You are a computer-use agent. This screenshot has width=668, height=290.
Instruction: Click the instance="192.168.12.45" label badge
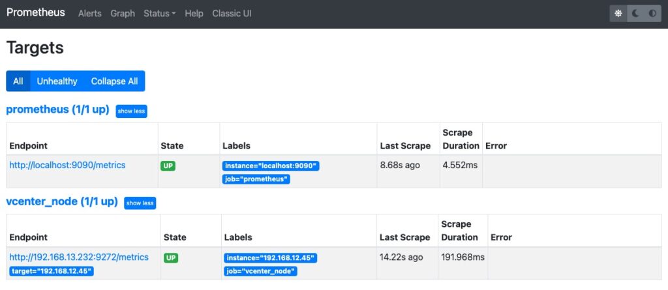coord(271,258)
